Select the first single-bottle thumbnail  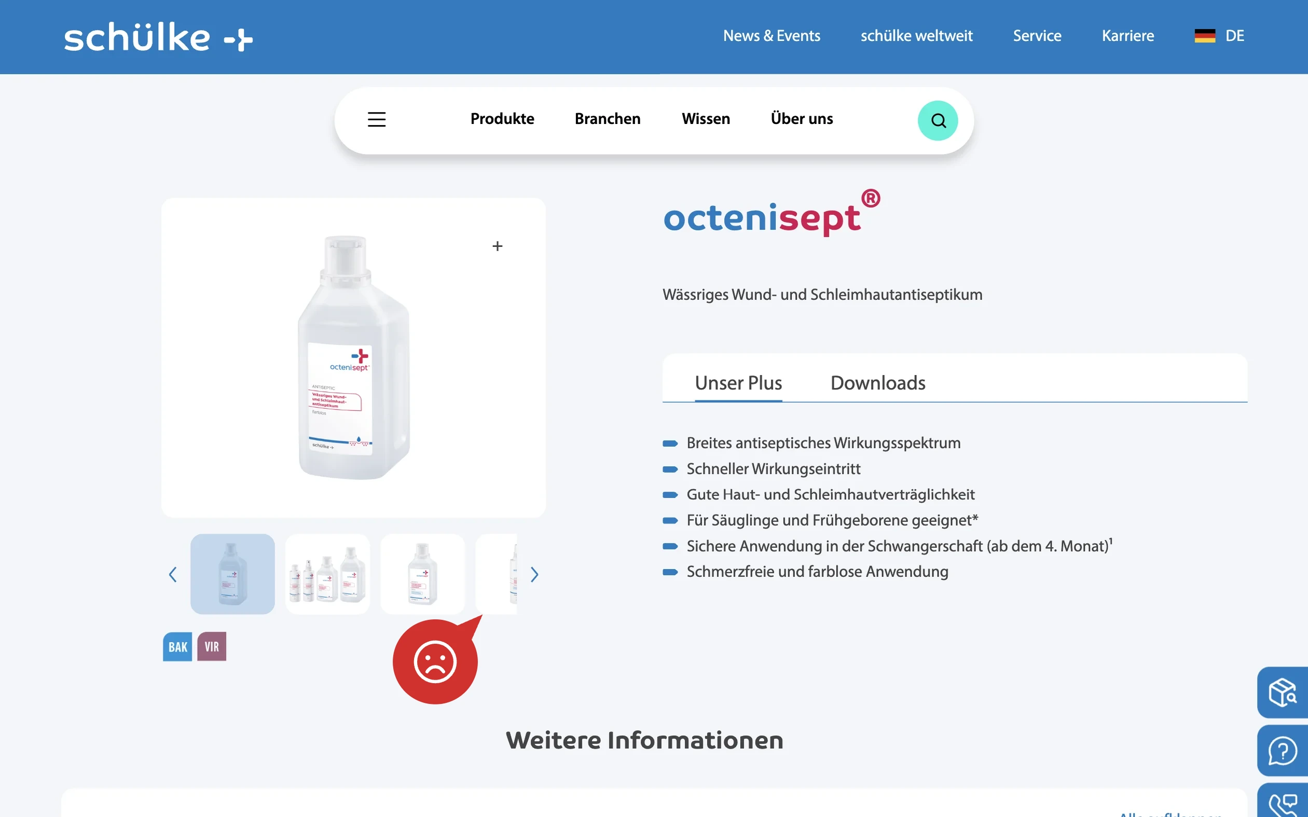pos(232,574)
